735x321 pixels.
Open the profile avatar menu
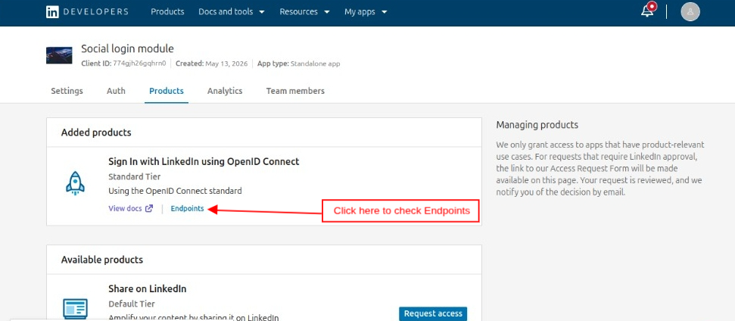point(690,11)
